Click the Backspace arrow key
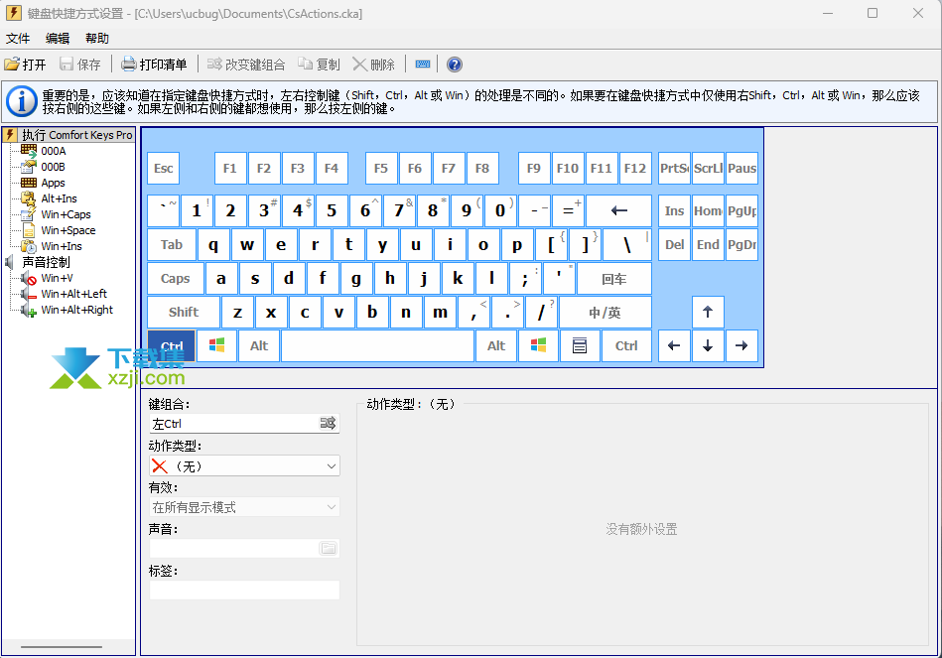This screenshot has height=658, width=942. (x=618, y=210)
